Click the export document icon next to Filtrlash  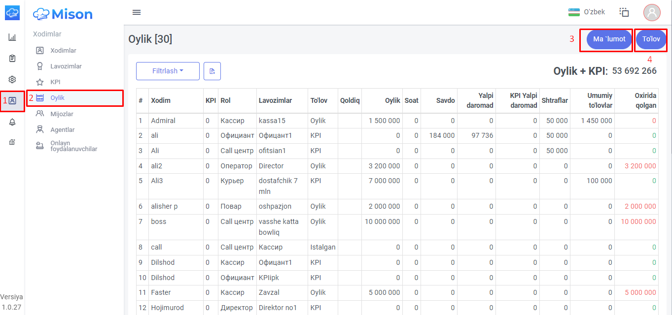pos(212,71)
